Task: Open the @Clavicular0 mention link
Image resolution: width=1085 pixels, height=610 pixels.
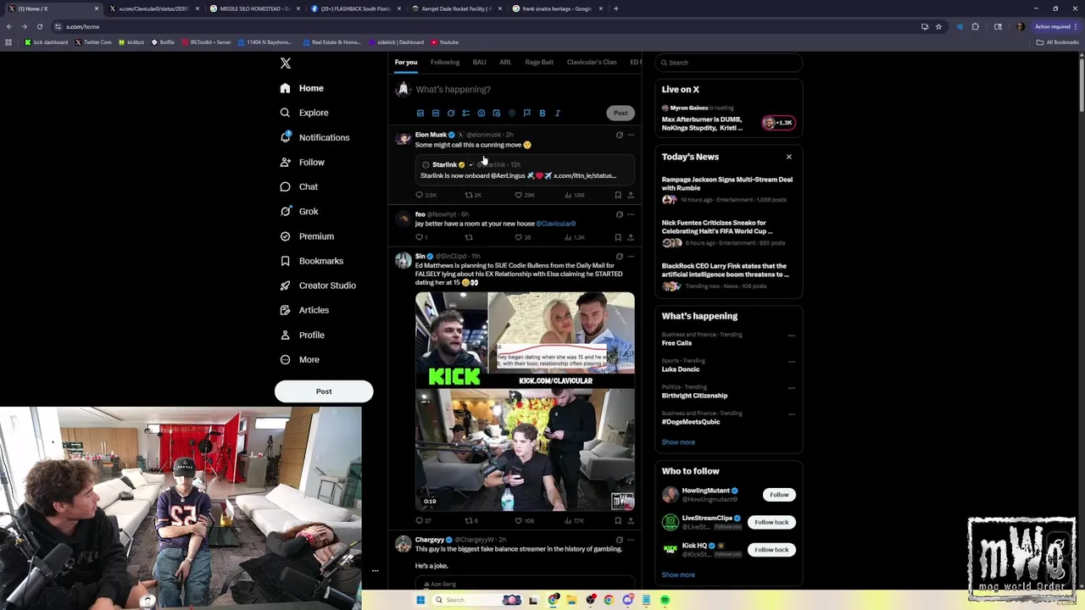Action: [556, 224]
